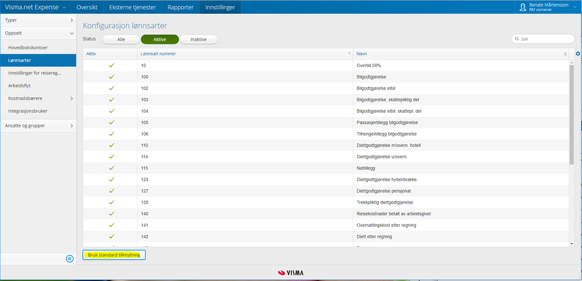Click Overnattingskost etter regning cell
This screenshot has width=582, height=281.
point(461,225)
